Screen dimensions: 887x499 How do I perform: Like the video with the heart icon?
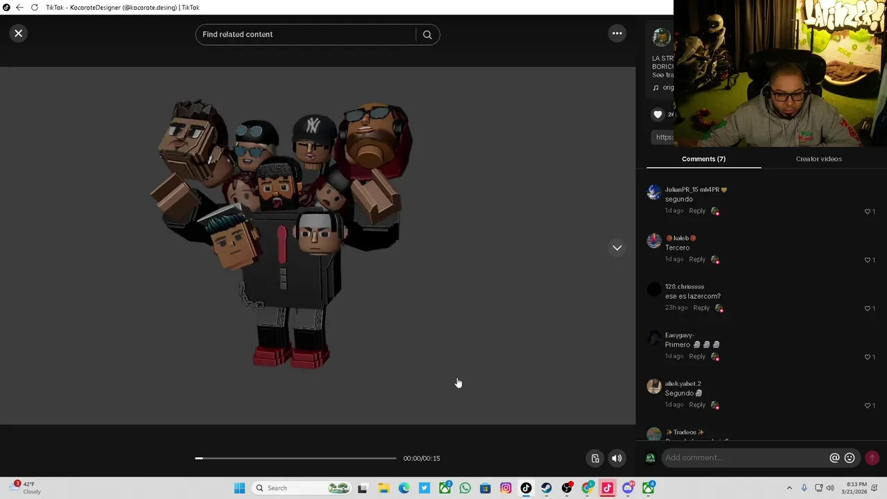(658, 114)
